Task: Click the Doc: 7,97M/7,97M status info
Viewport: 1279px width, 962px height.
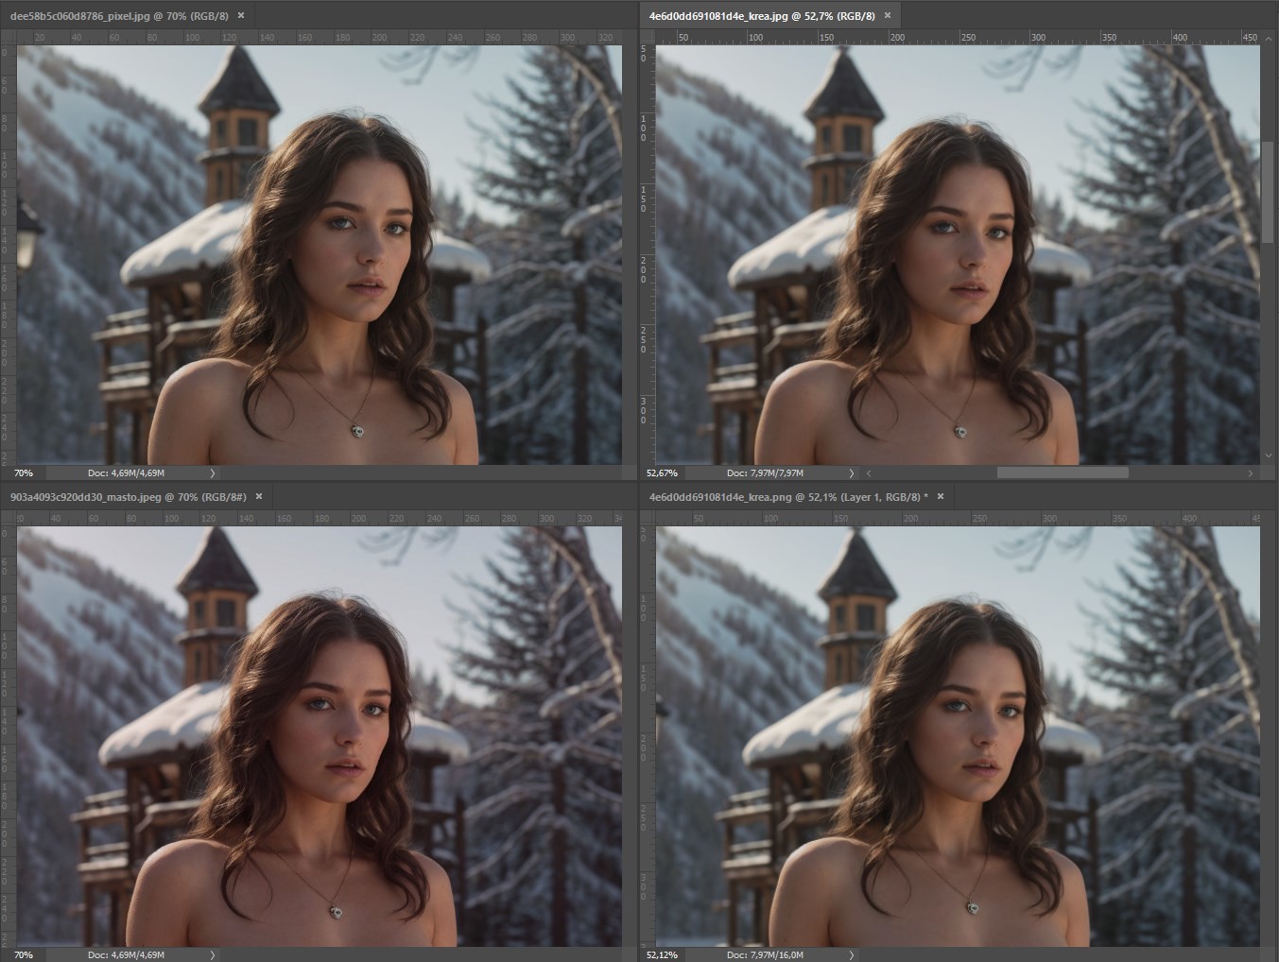Action: [765, 472]
